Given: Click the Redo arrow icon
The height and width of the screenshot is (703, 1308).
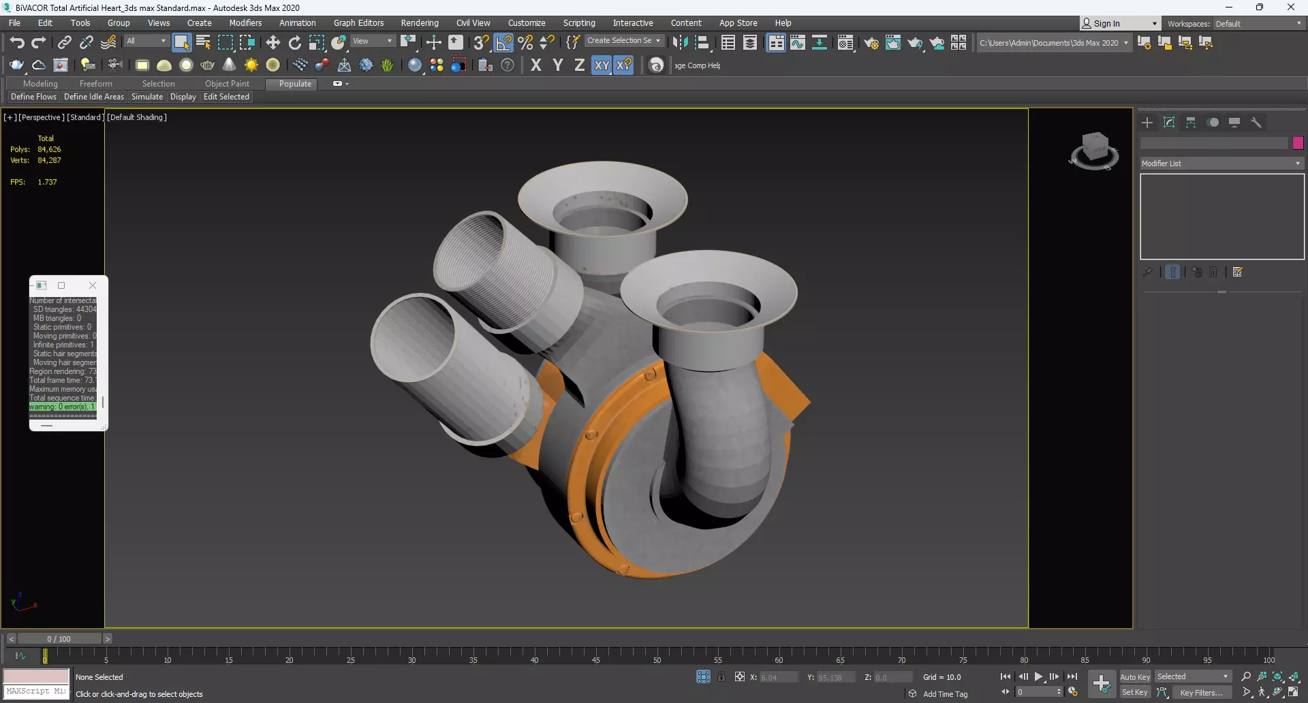Looking at the screenshot, I should 39,42.
